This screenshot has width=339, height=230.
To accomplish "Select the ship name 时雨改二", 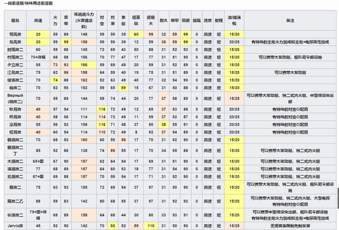I will pyautogui.click(x=15, y=50).
